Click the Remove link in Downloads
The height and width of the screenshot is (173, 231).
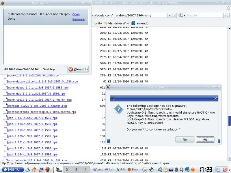(x=78, y=19)
